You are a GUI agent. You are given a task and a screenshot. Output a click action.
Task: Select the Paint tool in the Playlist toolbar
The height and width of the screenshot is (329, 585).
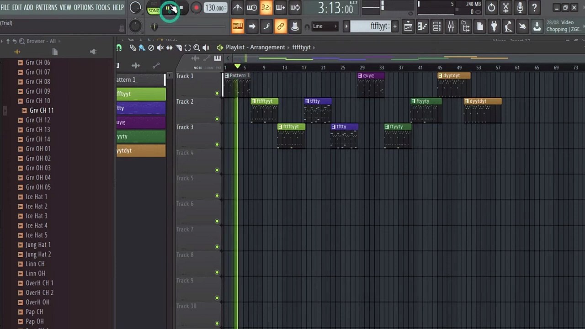pos(142,47)
